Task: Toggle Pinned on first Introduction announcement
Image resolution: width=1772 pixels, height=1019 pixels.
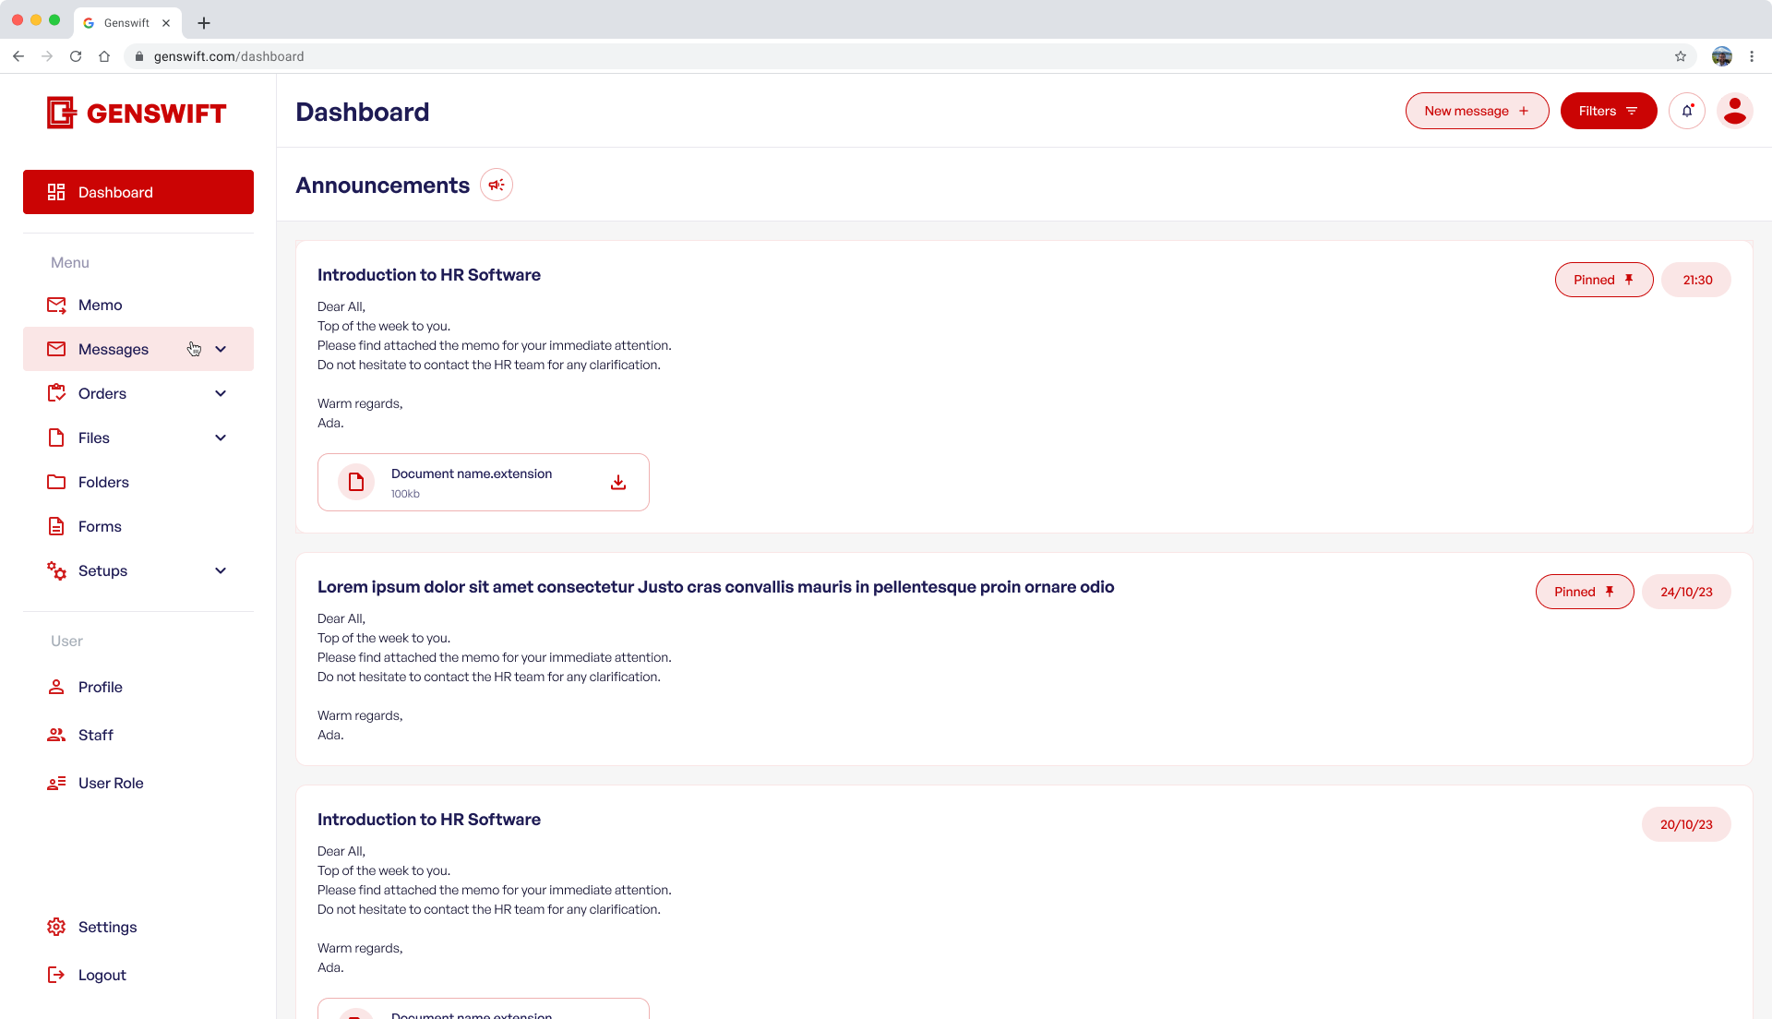Action: pos(1603,280)
